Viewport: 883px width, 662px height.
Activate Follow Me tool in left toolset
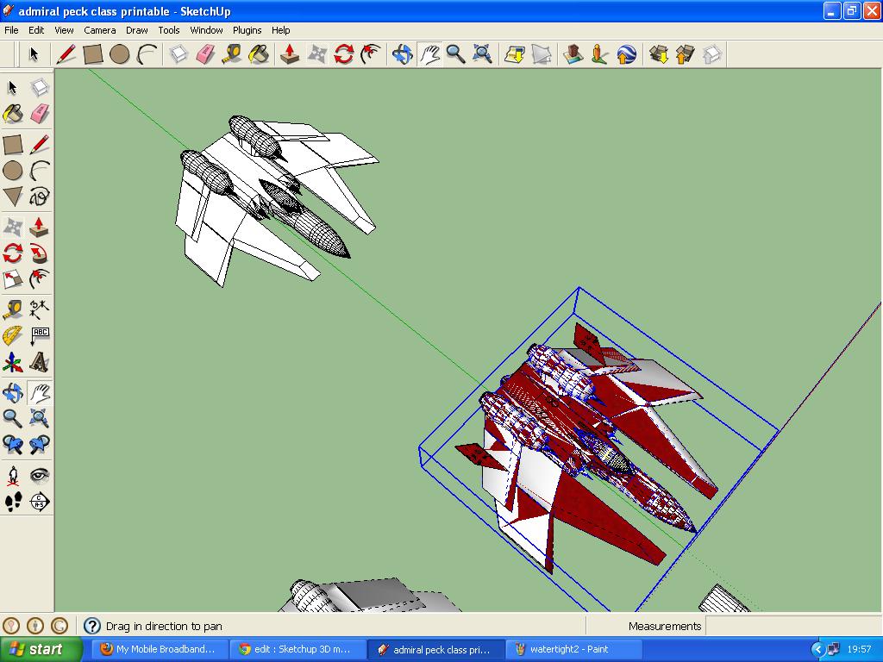pyautogui.click(x=40, y=253)
